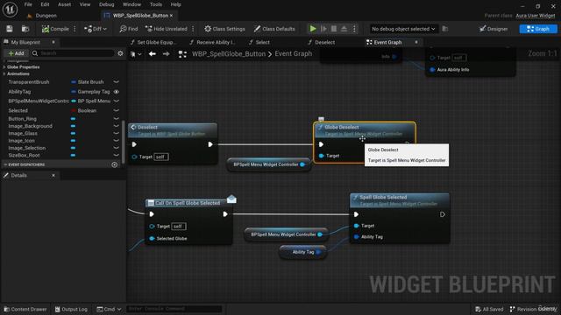Open the Edit menu
Image resolution: width=561 pixels, height=315 pixels.
(45, 4)
